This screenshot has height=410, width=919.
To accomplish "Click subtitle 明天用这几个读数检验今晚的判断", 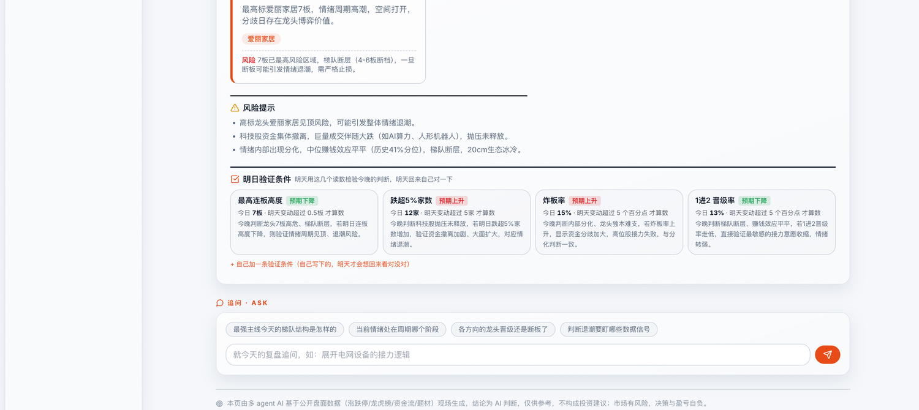I will pyautogui.click(x=374, y=179).
